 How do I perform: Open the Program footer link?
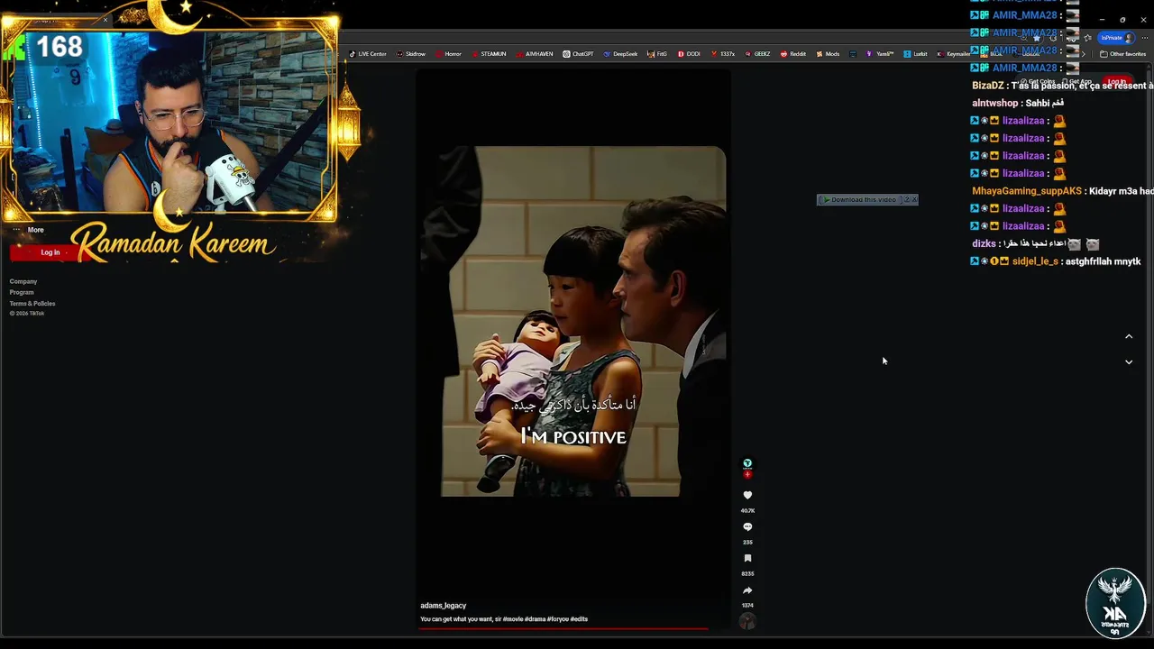(22, 292)
